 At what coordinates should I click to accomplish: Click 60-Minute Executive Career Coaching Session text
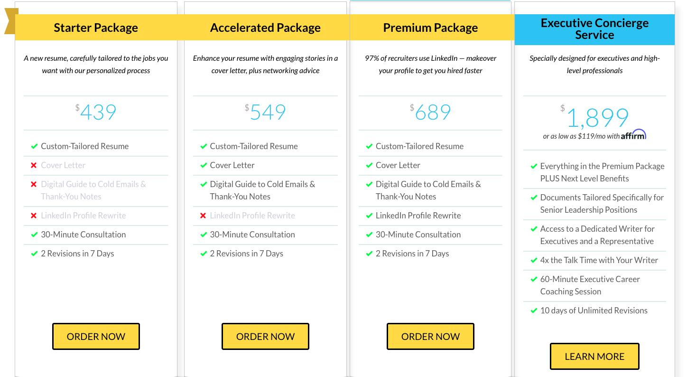[x=590, y=285]
